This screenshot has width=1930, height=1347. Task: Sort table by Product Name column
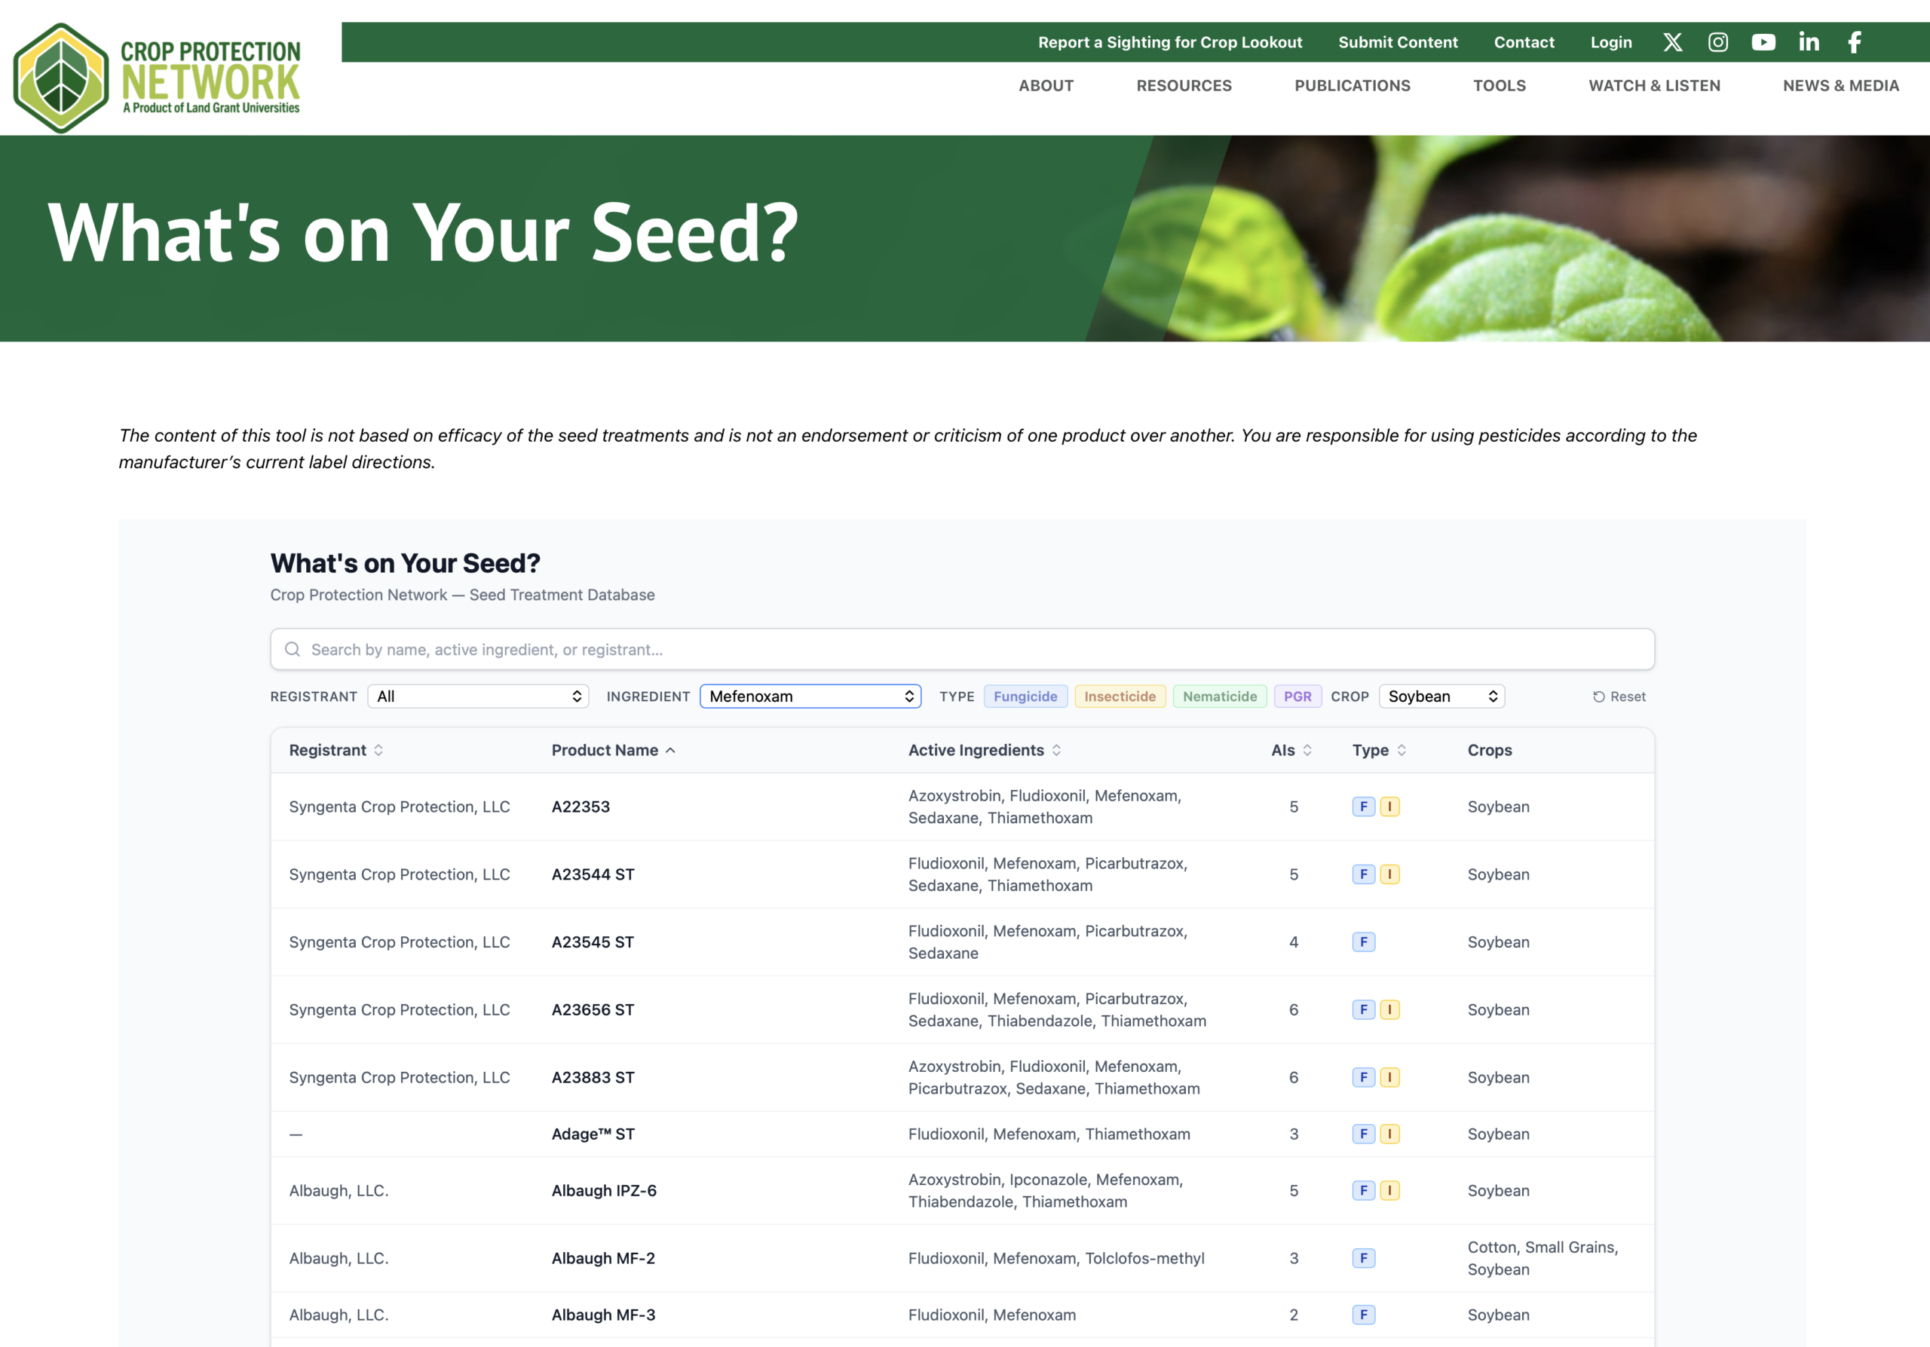tap(613, 749)
